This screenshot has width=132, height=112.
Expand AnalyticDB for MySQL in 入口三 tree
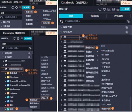tap(6, 81)
